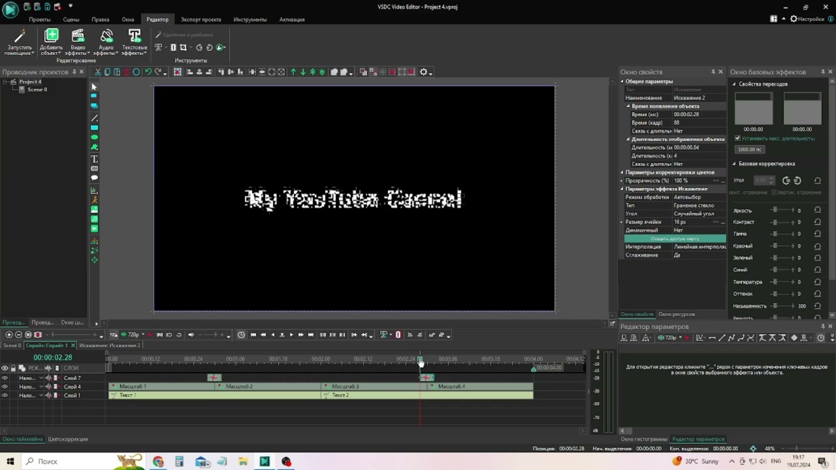The width and height of the screenshot is (836, 470).
Task: Open the Правка menu
Action: point(101,20)
